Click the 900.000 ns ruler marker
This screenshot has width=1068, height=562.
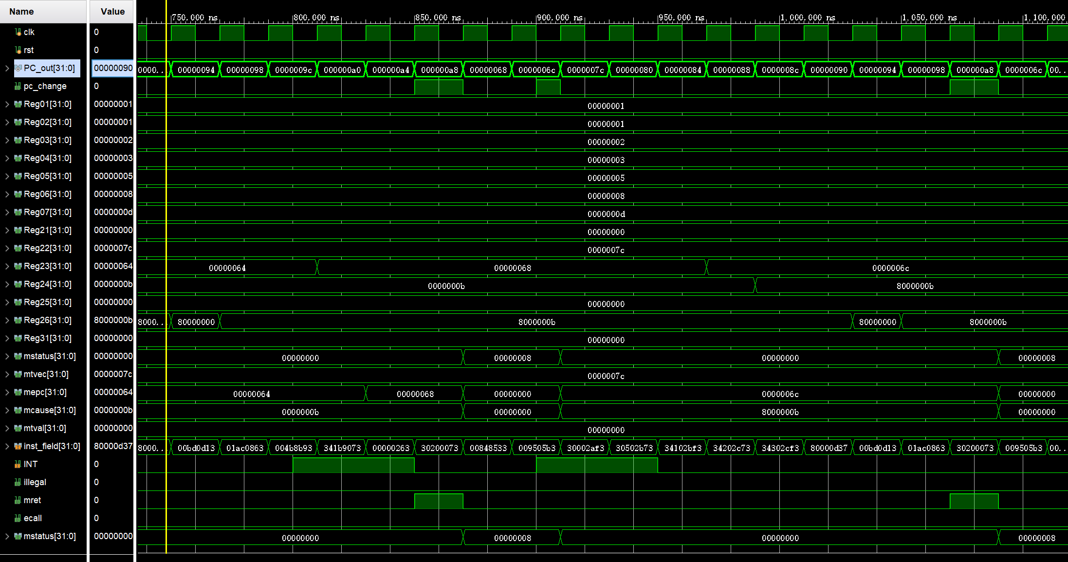click(x=559, y=18)
